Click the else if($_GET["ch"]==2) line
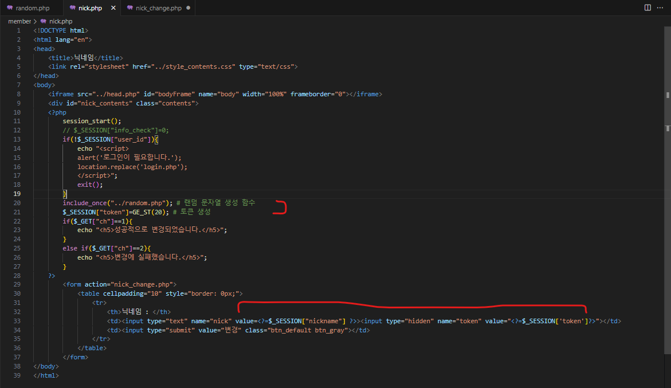This screenshot has height=388, width=671. point(107,249)
